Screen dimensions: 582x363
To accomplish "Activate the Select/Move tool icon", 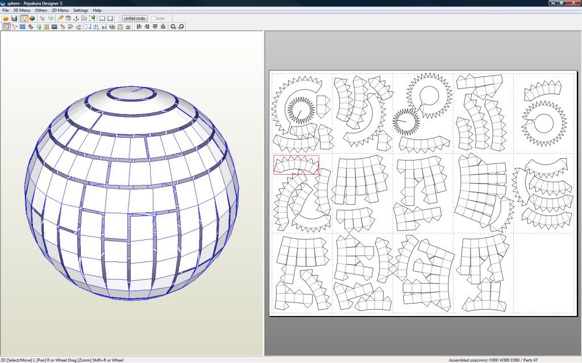I will [x=6, y=26].
